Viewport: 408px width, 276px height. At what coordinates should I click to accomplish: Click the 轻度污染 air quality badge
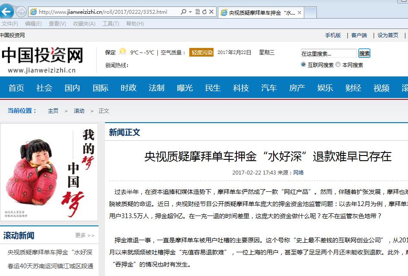(201, 52)
